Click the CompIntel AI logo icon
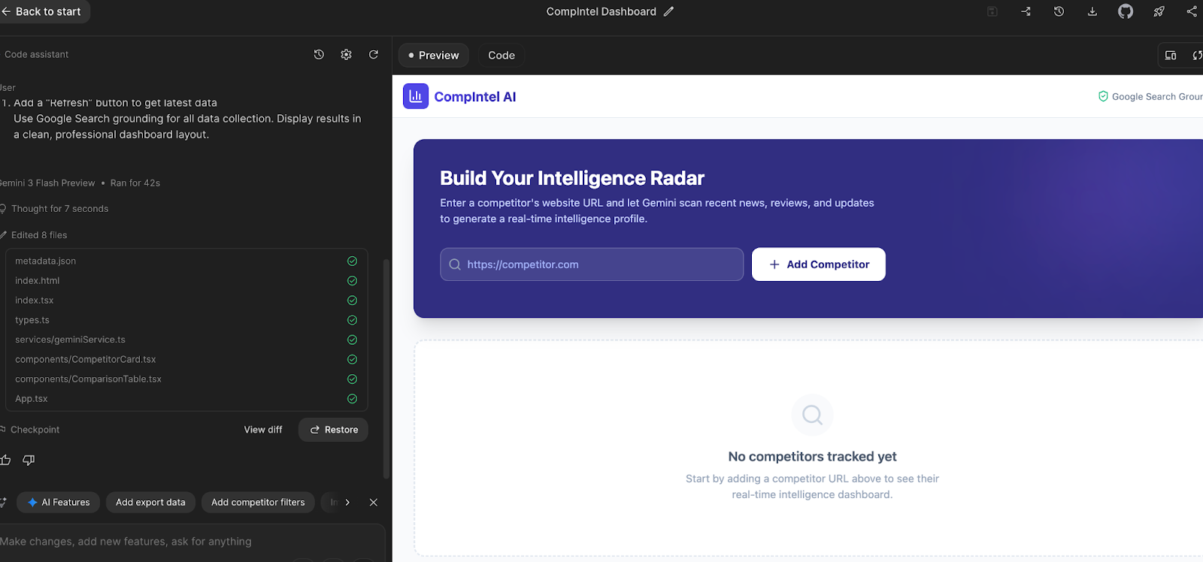Viewport: 1203px width, 562px height. (416, 96)
